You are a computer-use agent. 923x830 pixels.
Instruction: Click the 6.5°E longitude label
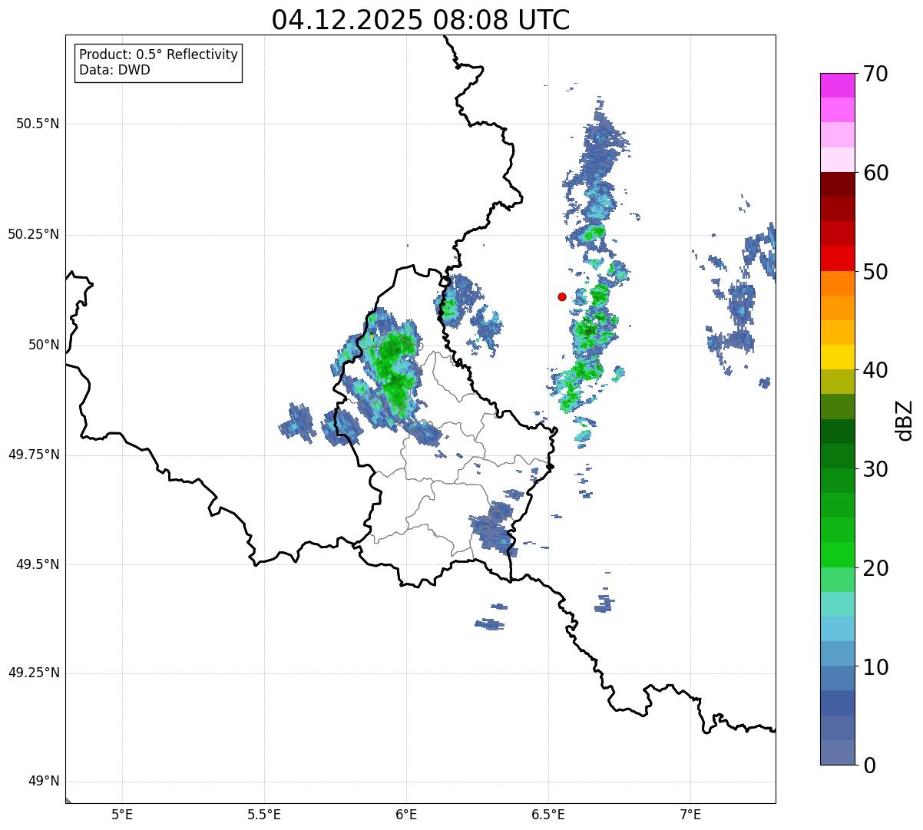point(548,814)
